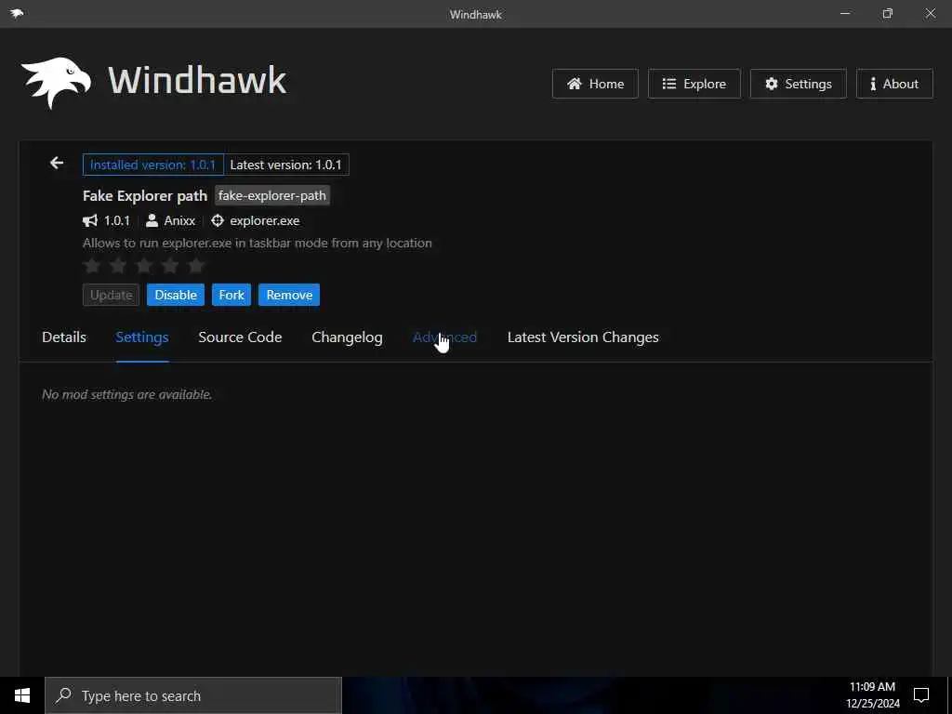The image size is (952, 714).
Task: Open the notification center icon
Action: (x=921, y=695)
